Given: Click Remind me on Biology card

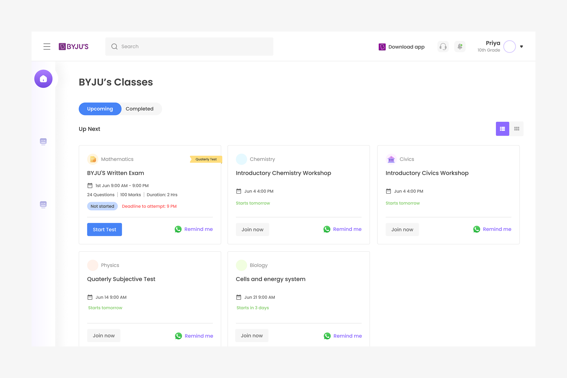Looking at the screenshot, I should pos(348,336).
